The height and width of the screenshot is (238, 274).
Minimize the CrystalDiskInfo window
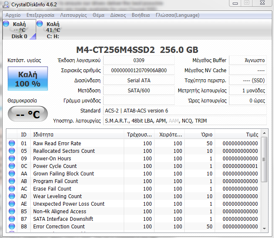click(235, 3)
